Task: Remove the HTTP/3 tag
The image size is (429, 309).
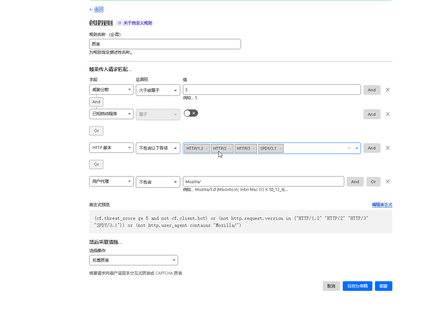Action: 254,149
